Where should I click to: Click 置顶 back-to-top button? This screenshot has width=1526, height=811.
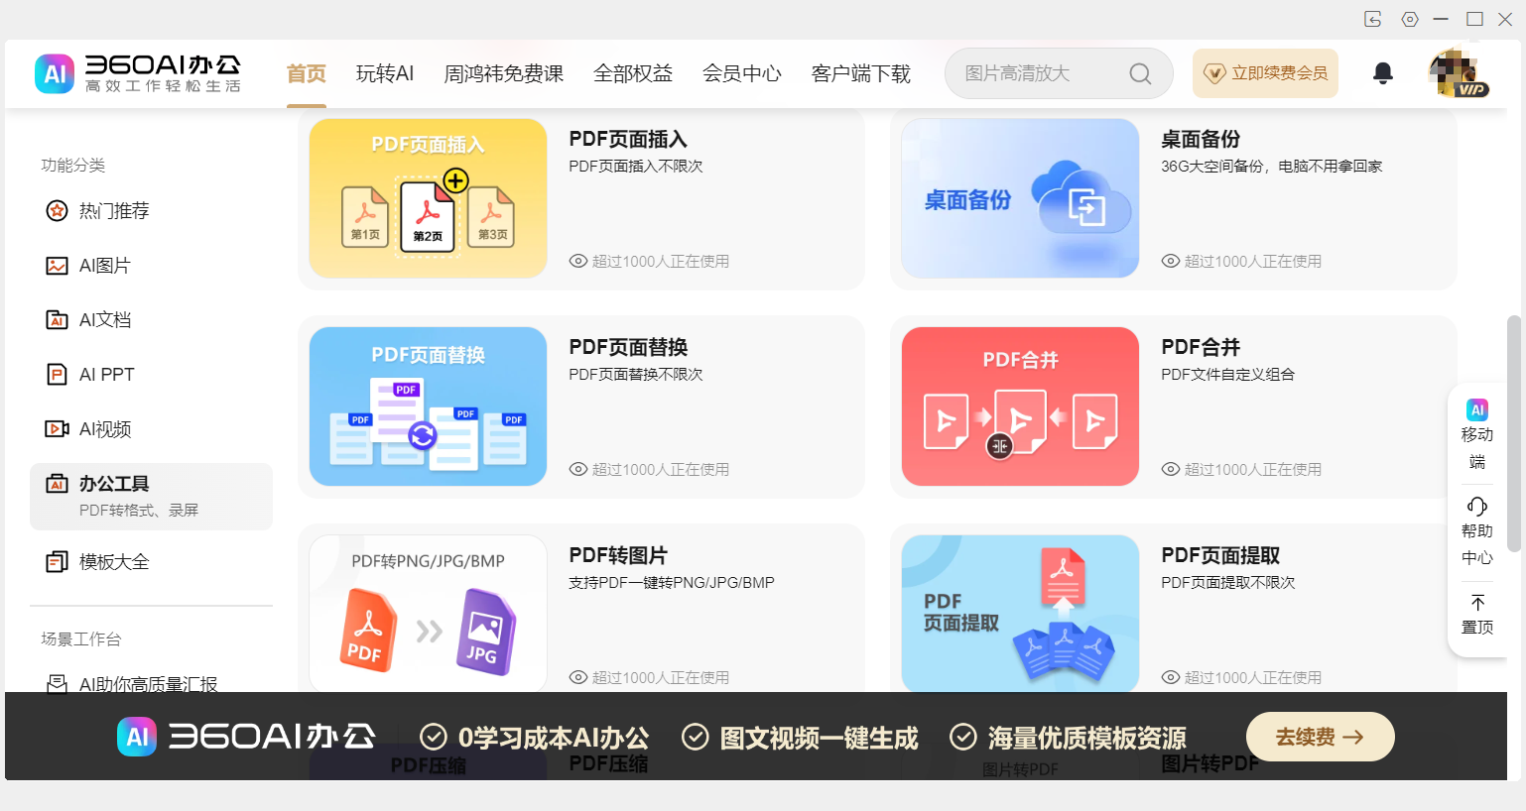[x=1477, y=615]
